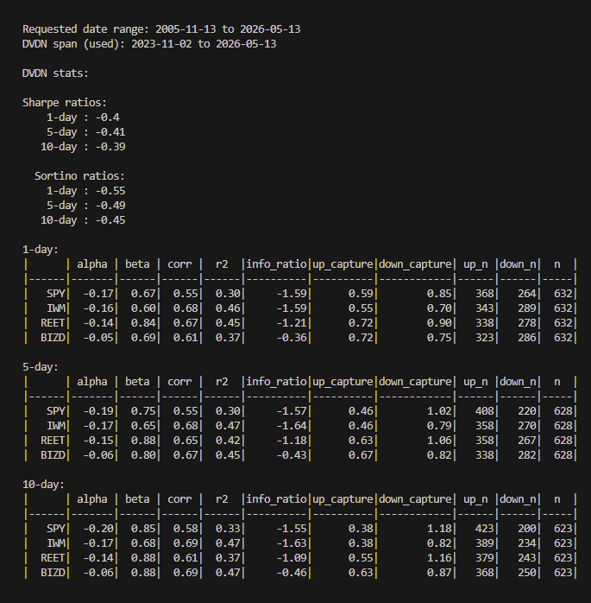The height and width of the screenshot is (603, 591).
Task: Select the 5-day Sharpe value -0.41
Action: tap(110, 132)
